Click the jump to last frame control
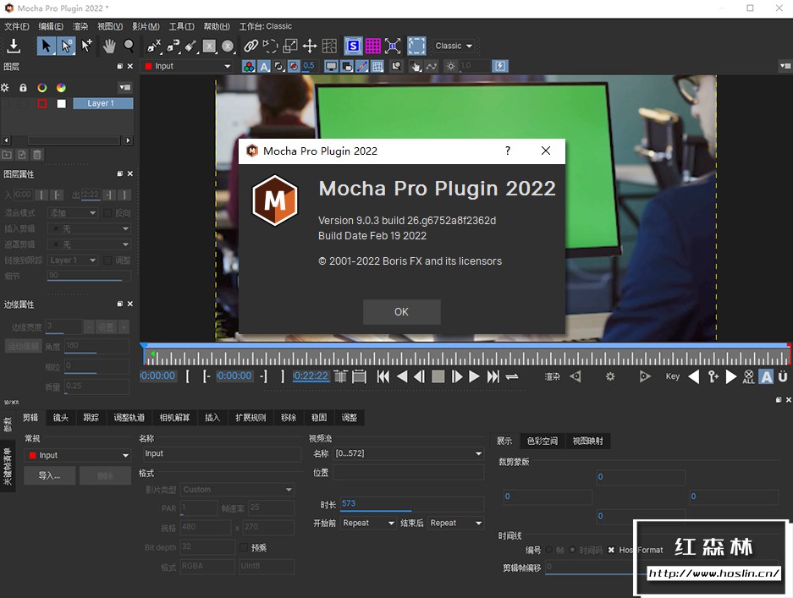The image size is (793, 598). tap(492, 376)
